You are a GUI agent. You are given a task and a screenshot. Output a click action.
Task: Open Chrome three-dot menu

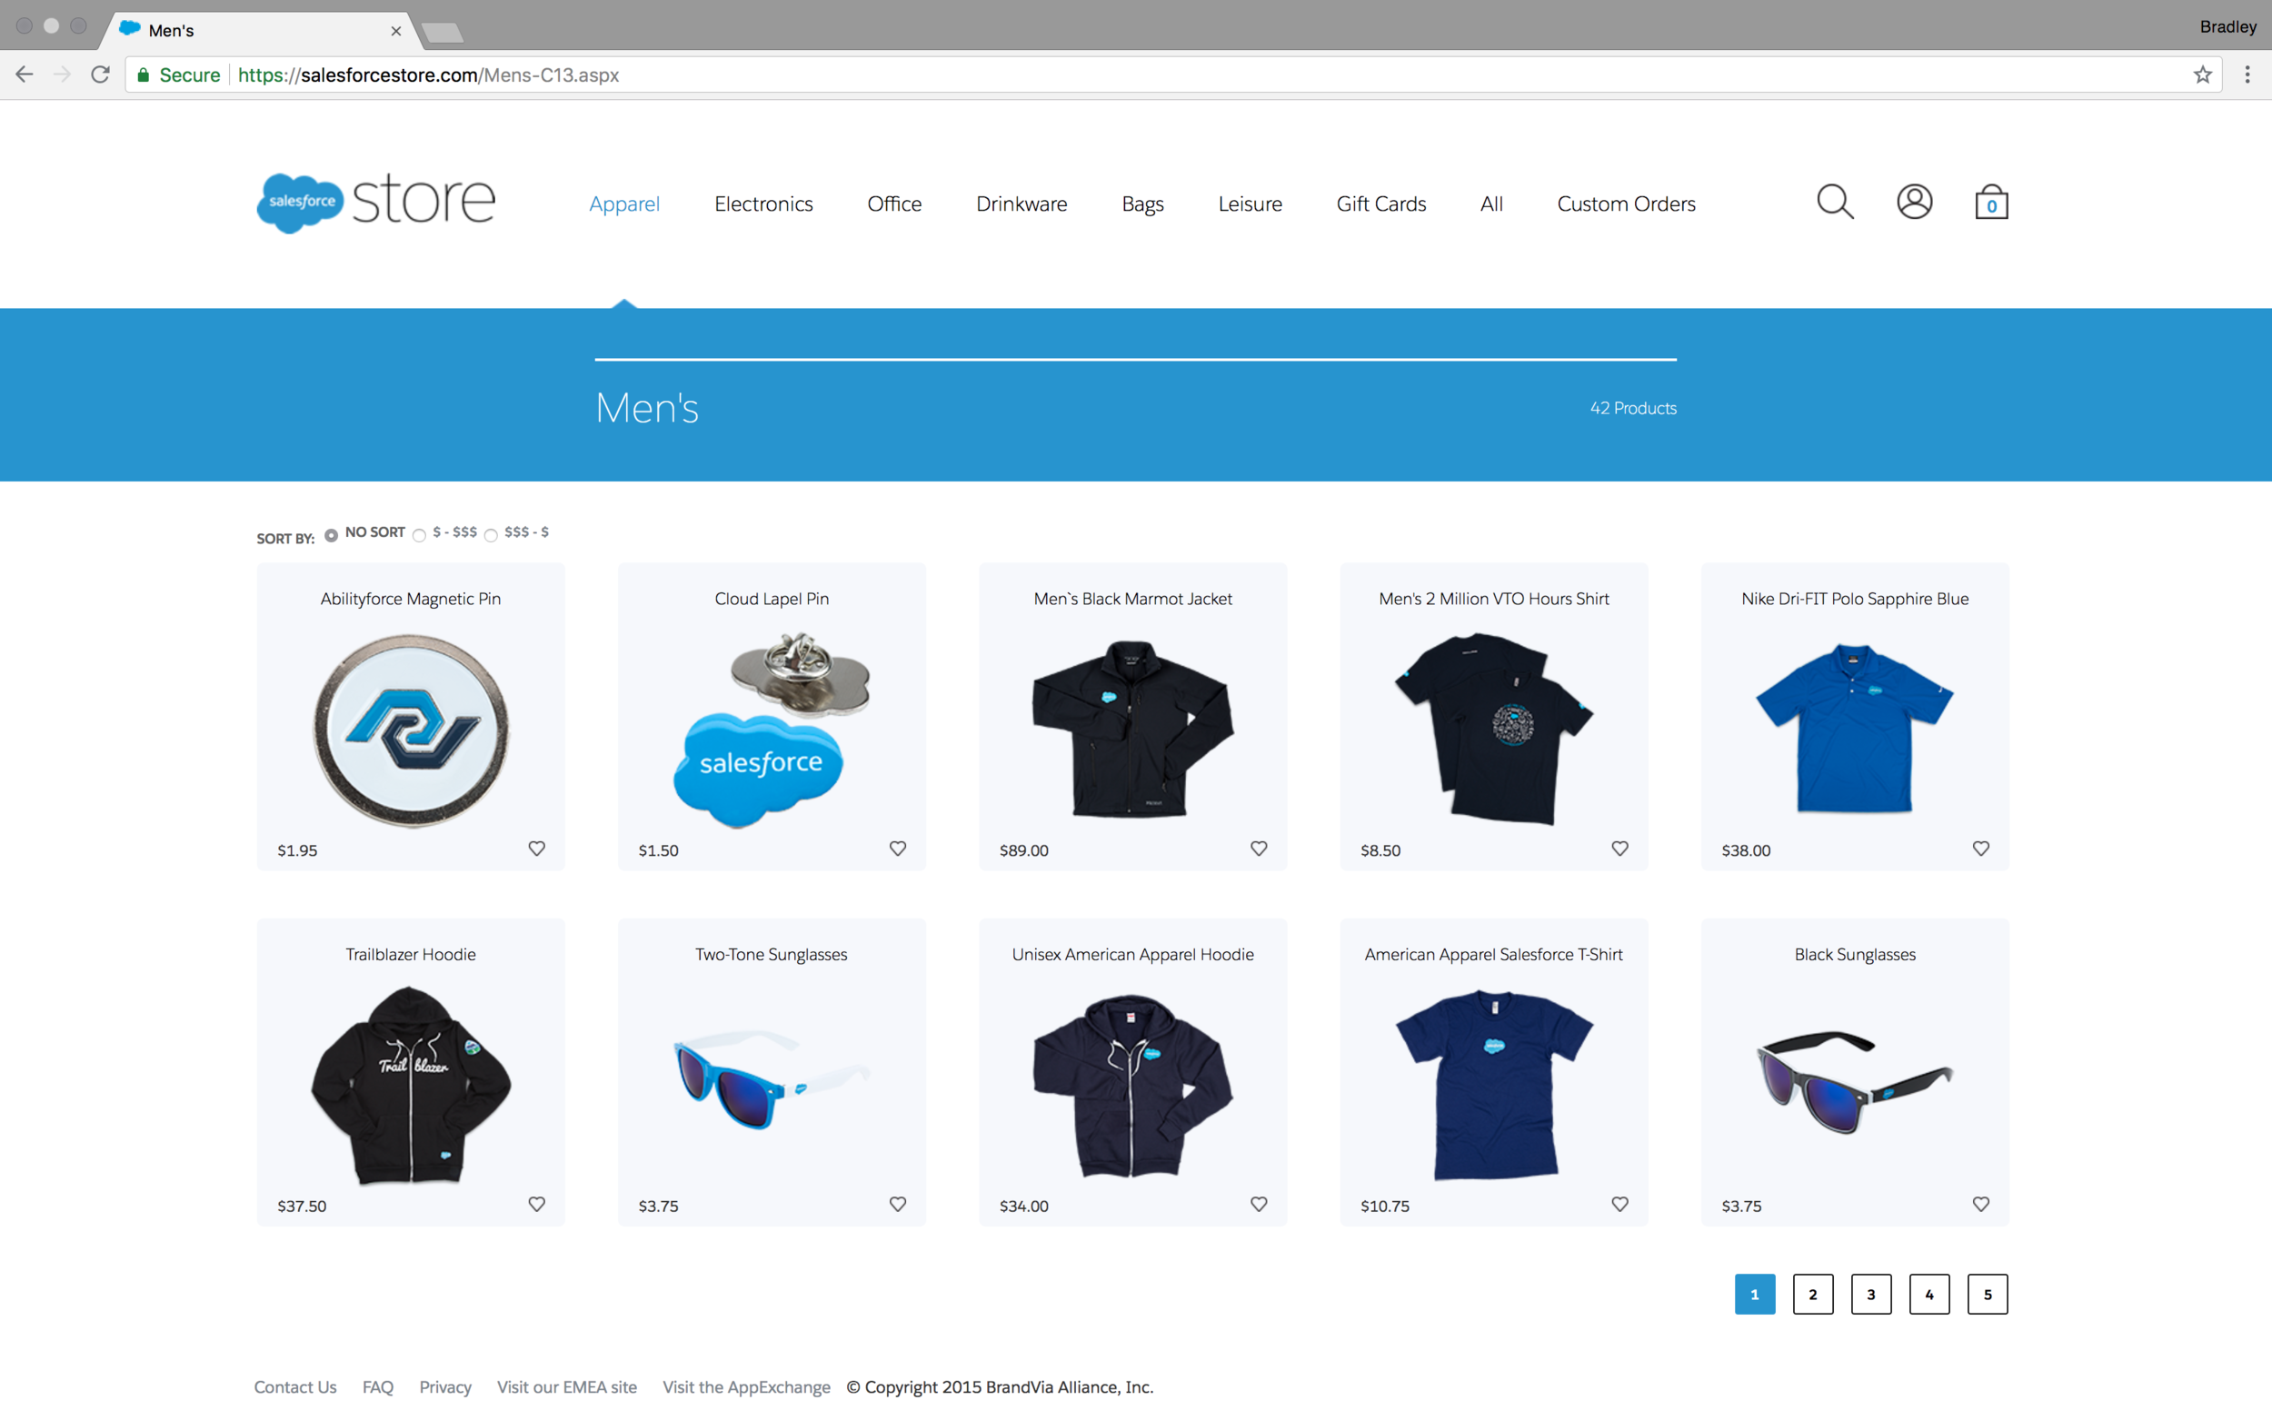tap(2247, 74)
